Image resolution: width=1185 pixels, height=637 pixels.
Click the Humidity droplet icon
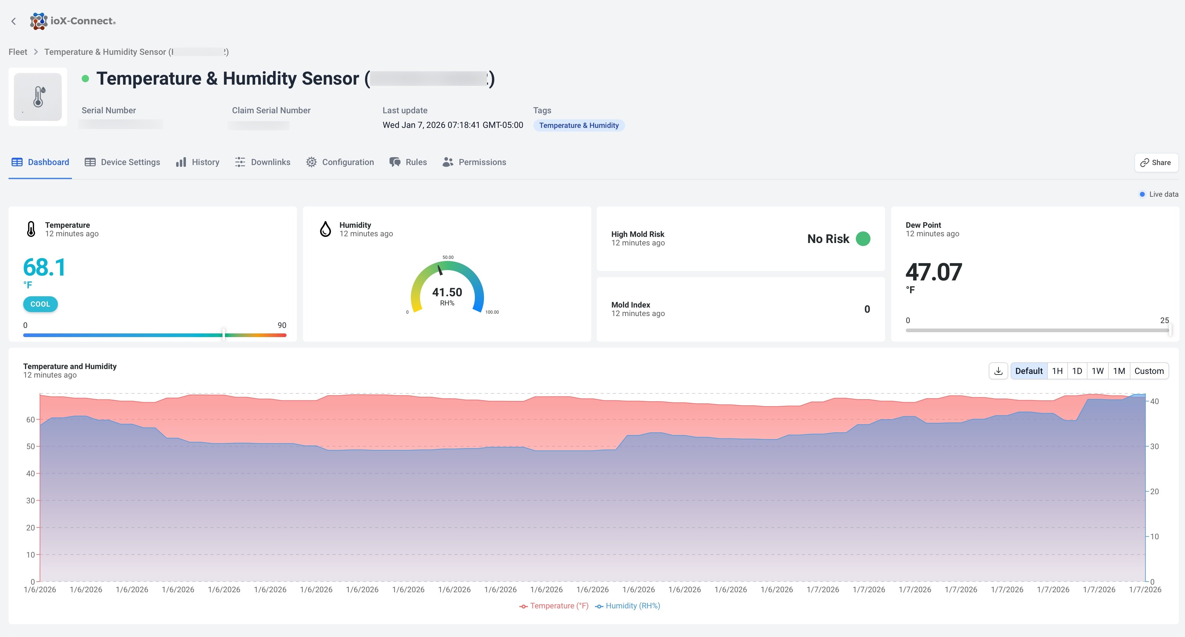point(325,229)
